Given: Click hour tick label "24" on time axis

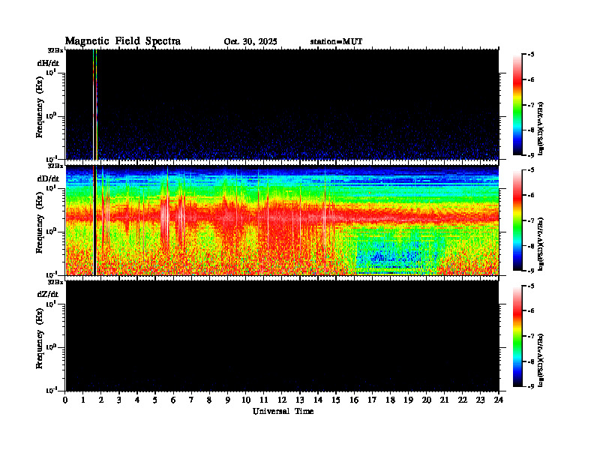Looking at the screenshot, I should [x=499, y=400].
